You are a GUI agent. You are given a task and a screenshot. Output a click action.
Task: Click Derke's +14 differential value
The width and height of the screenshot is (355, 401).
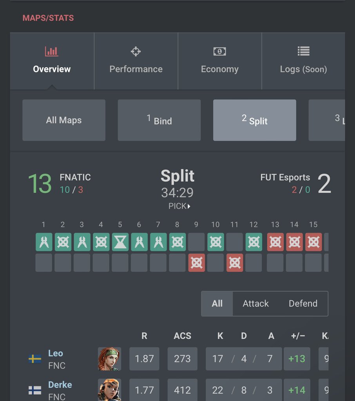[297, 390]
